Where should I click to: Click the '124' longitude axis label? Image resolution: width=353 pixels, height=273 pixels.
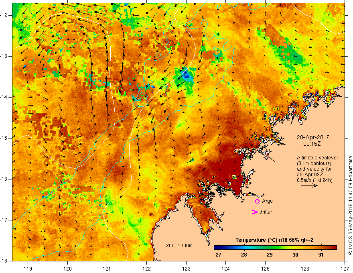pyautogui.click(x=226, y=269)
